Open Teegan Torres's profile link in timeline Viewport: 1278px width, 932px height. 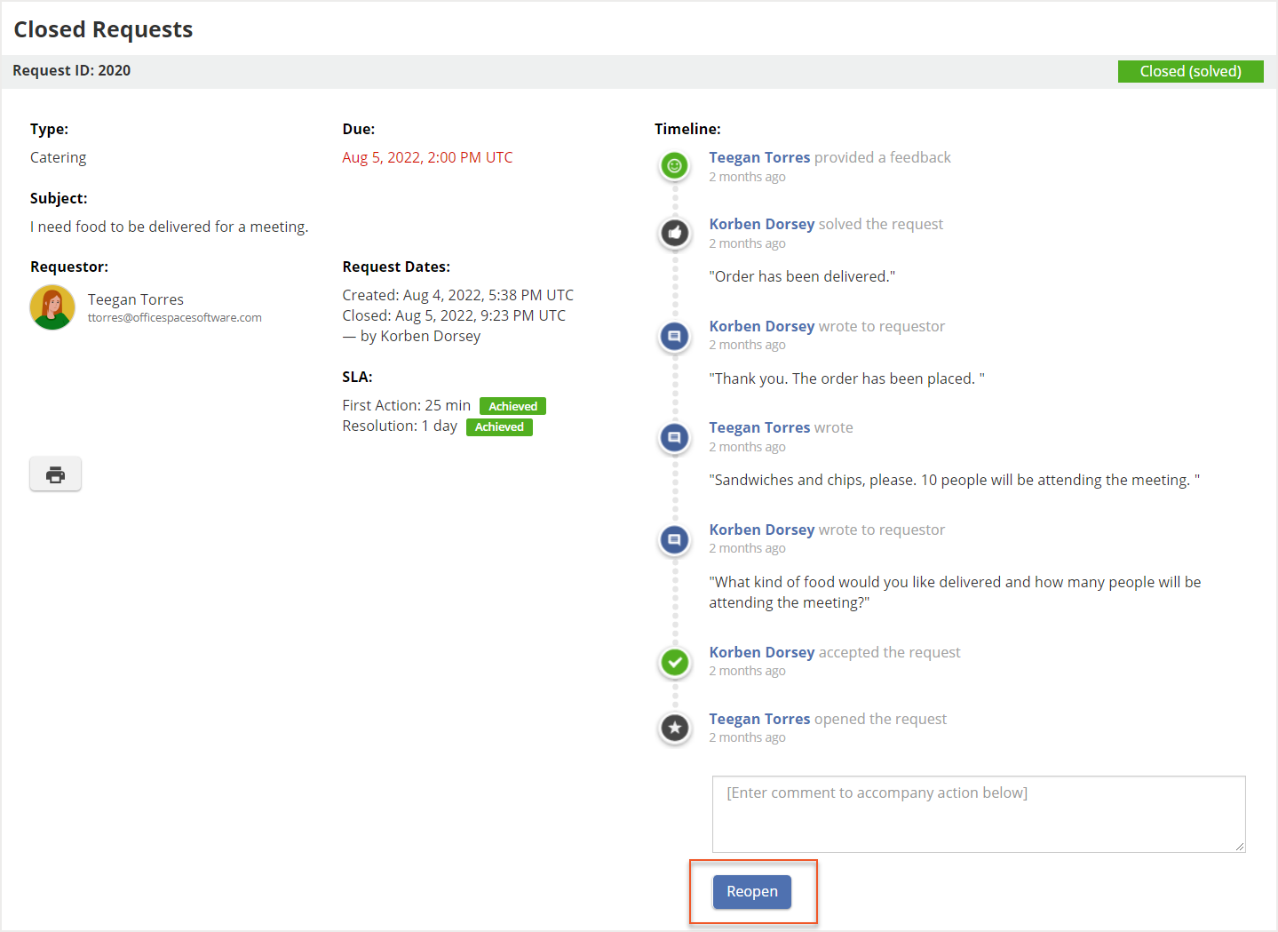point(759,157)
